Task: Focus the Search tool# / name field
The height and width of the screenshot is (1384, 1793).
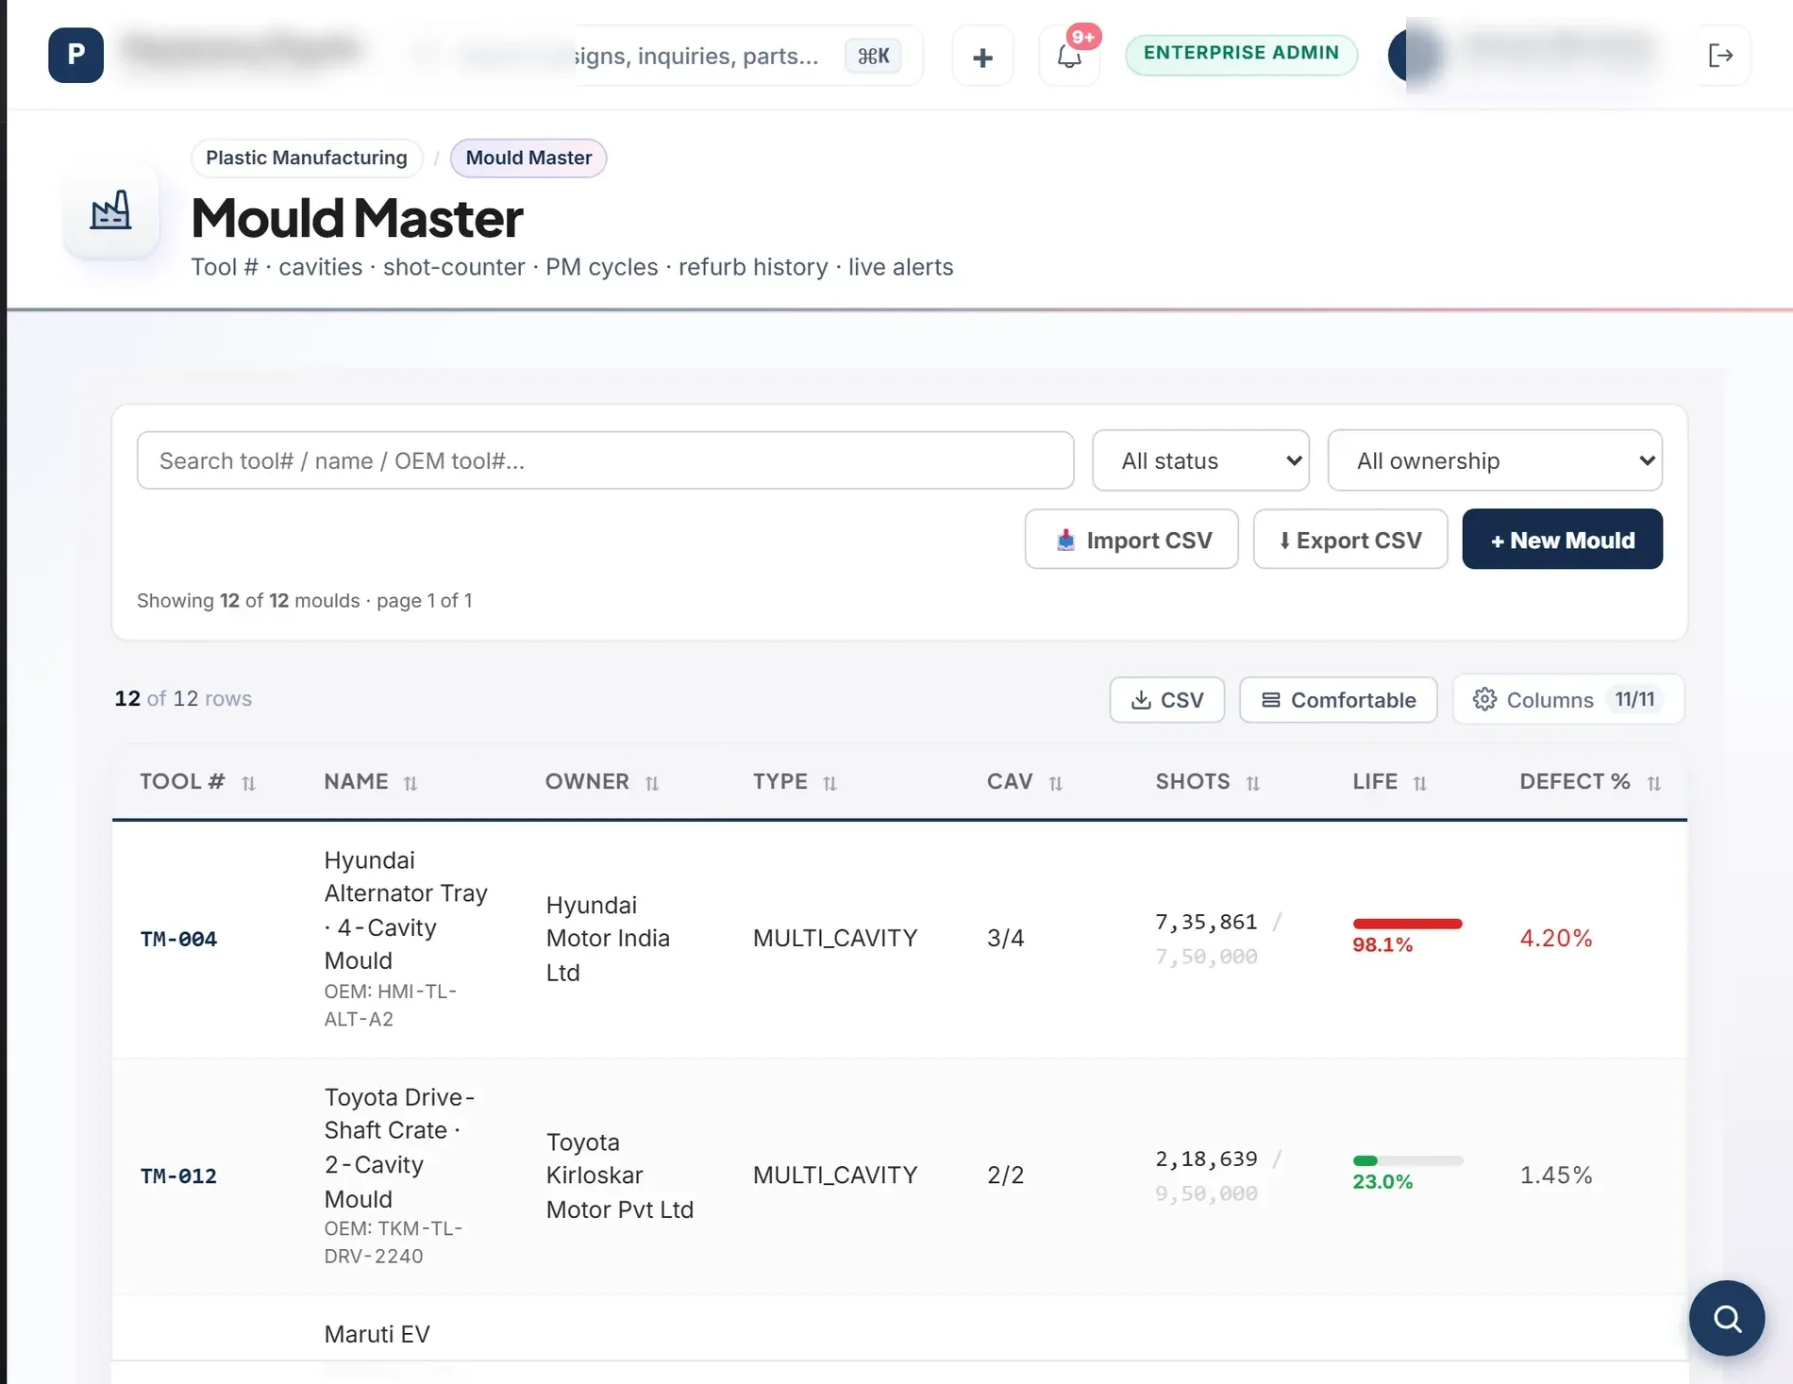Action: pyautogui.click(x=605, y=460)
